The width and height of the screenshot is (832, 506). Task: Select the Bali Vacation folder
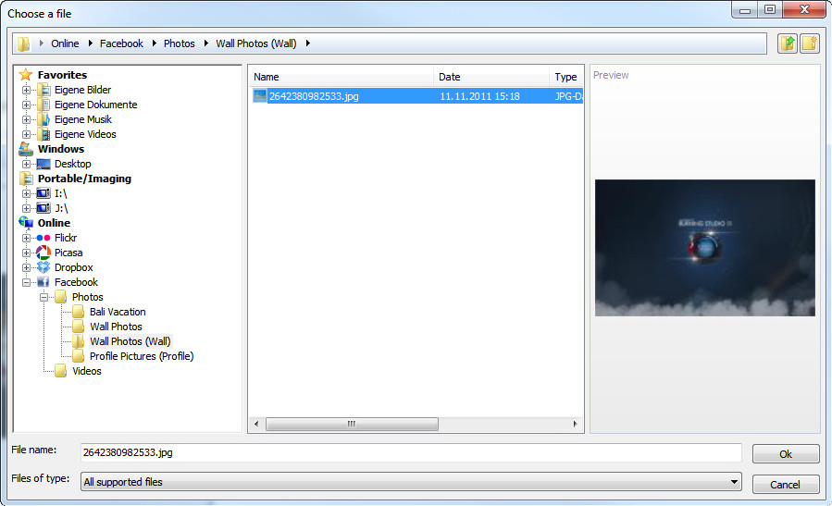tap(117, 312)
